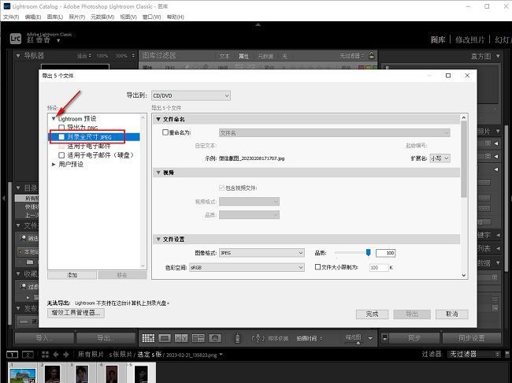
Task: Click the secondary display button labeled 2
Action: (28, 355)
